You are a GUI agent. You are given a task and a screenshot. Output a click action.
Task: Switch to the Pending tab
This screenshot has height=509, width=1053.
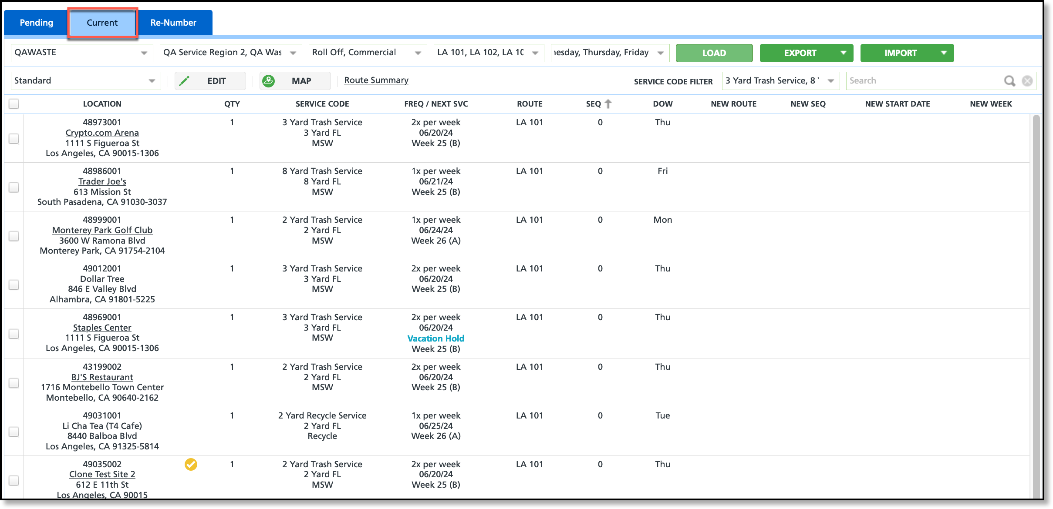pos(37,23)
